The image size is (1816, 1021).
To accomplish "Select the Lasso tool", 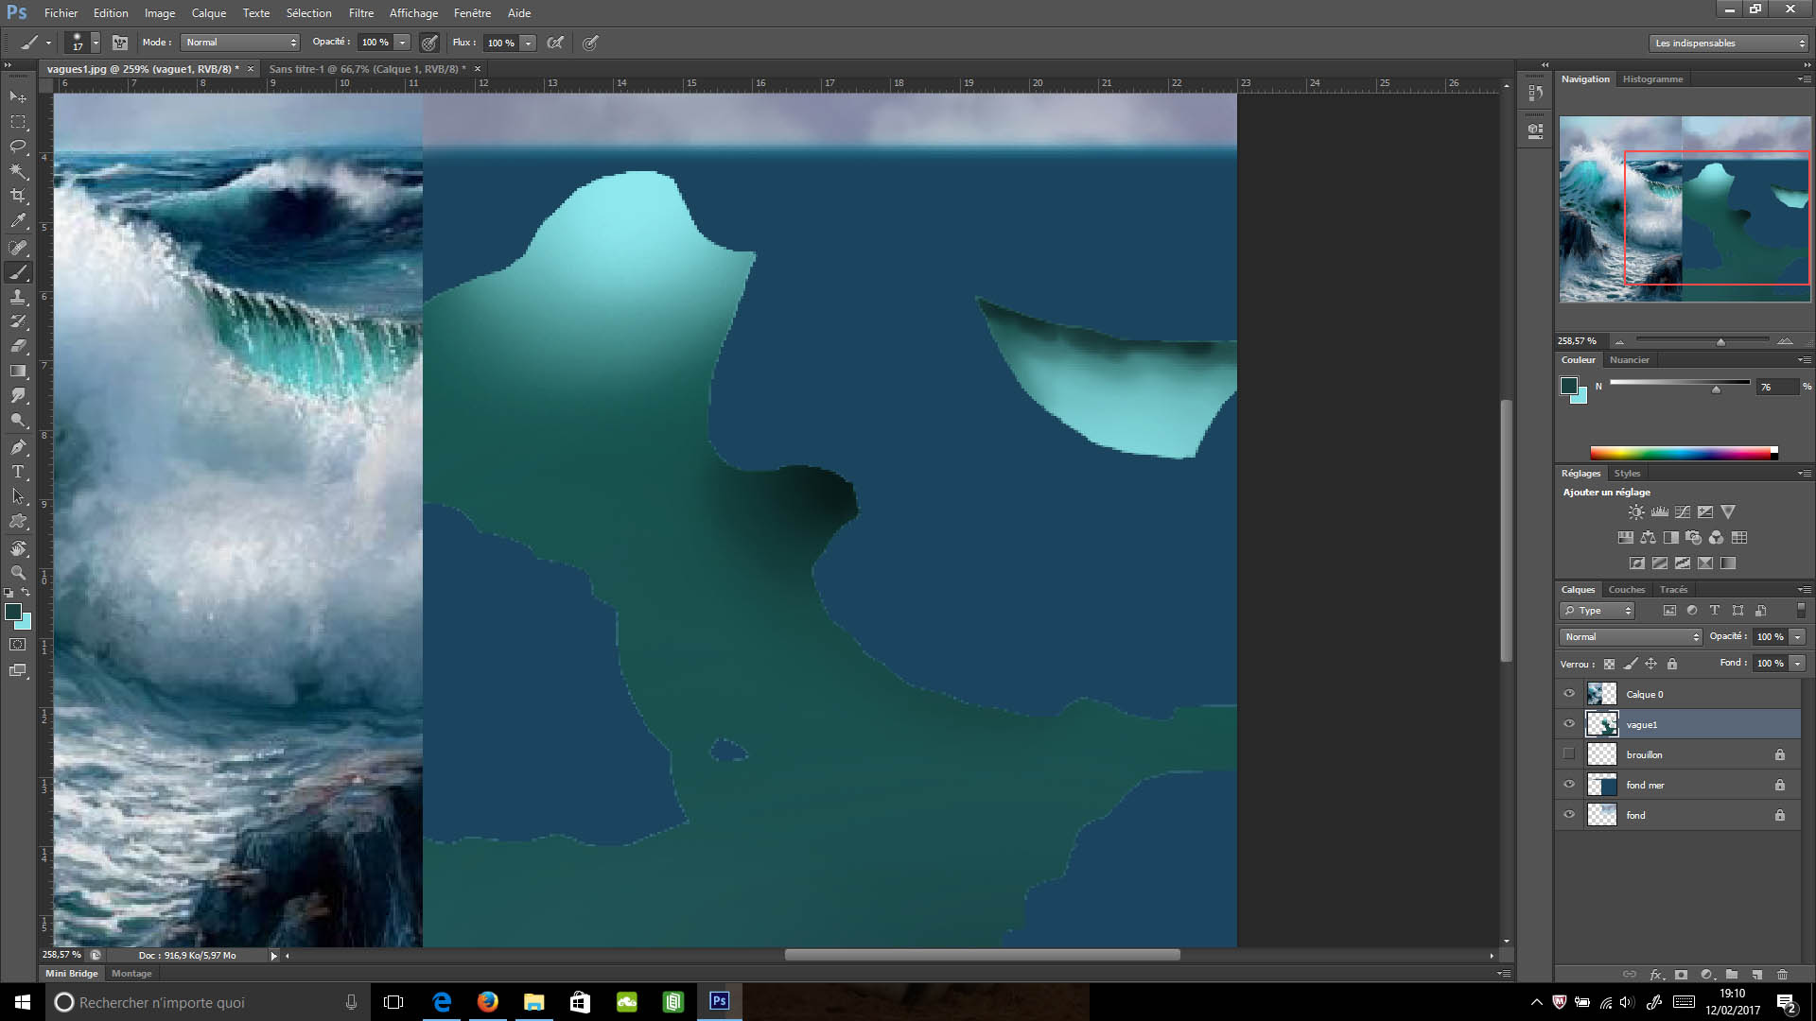I will (x=18, y=147).
